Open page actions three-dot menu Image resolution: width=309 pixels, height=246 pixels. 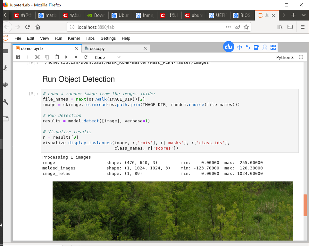pos(228,27)
